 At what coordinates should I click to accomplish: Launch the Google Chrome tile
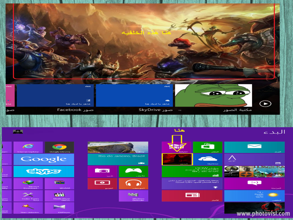60,148
